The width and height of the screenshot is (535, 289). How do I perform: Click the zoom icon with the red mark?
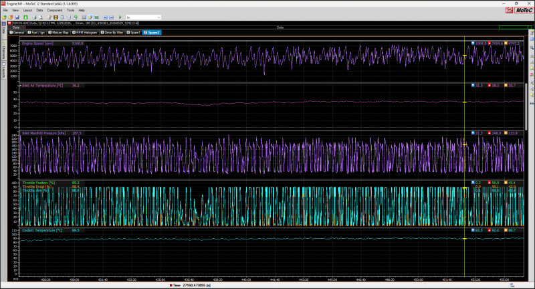point(532,74)
